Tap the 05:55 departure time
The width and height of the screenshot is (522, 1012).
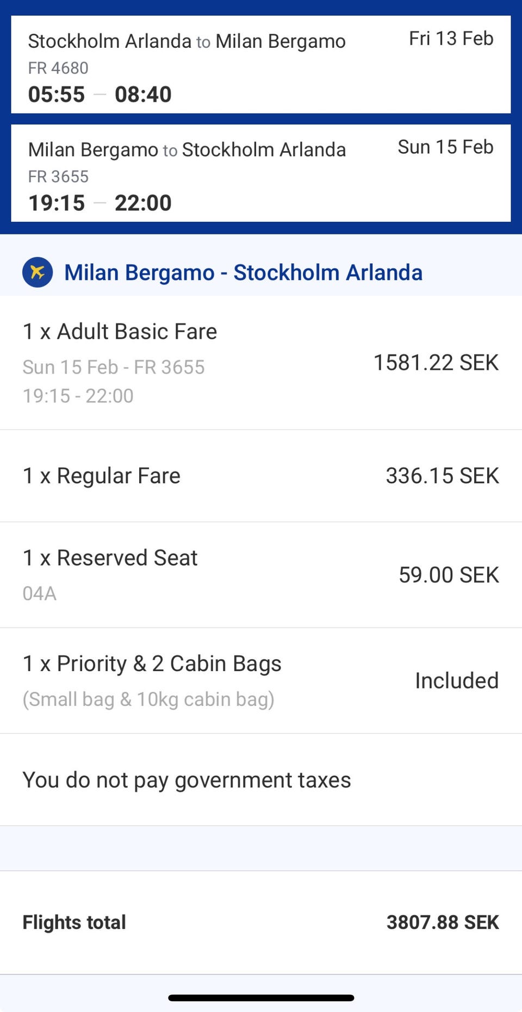pyautogui.click(x=57, y=95)
